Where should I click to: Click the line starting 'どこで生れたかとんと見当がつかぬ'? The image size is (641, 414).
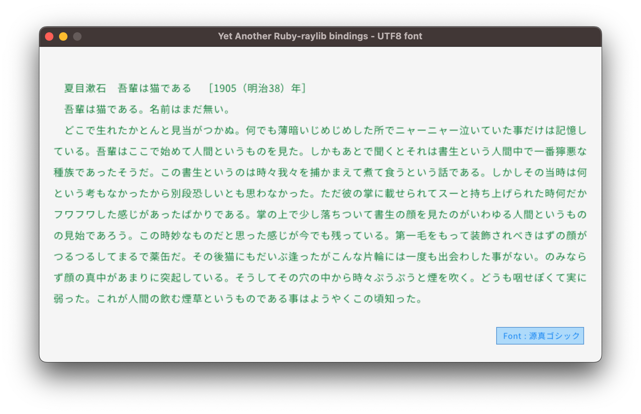[x=325, y=130]
